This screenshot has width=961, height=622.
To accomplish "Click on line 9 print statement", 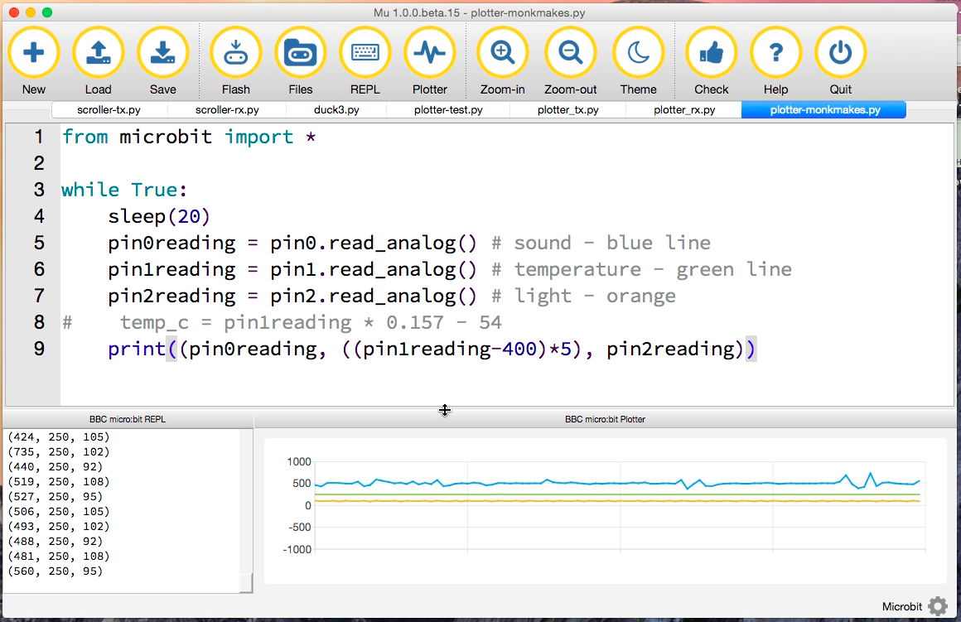I will click(x=431, y=350).
